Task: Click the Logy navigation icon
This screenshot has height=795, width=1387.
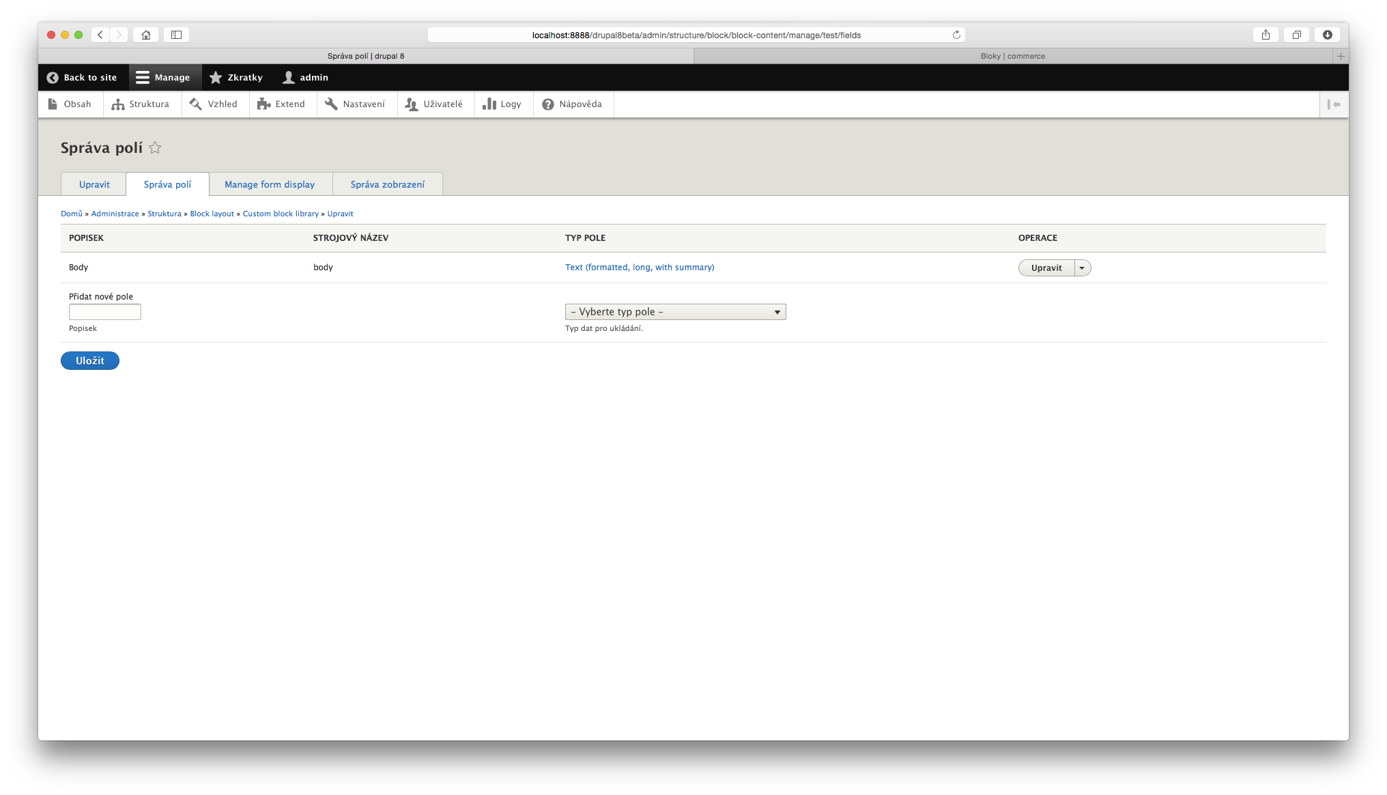Action: pyautogui.click(x=491, y=103)
